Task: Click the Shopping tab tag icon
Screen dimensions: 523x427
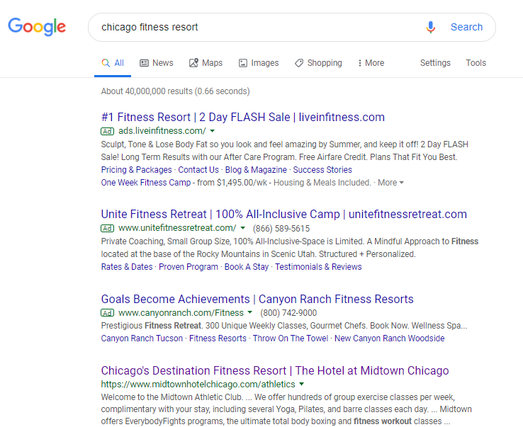Action: click(299, 62)
